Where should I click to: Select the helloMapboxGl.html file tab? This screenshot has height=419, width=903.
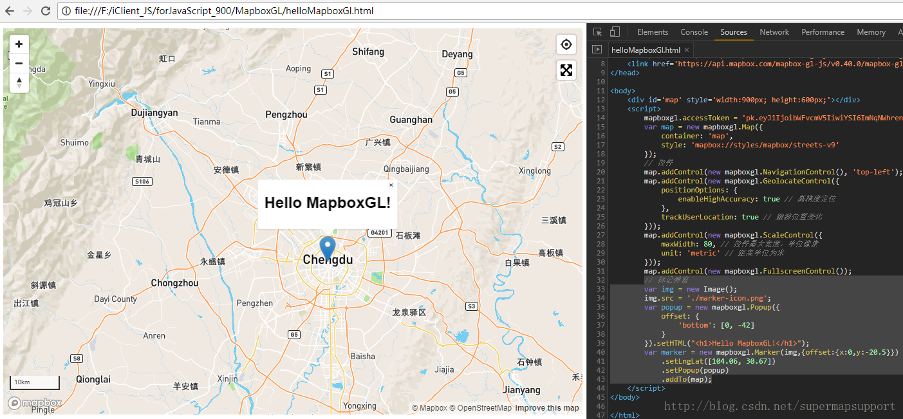coord(646,50)
